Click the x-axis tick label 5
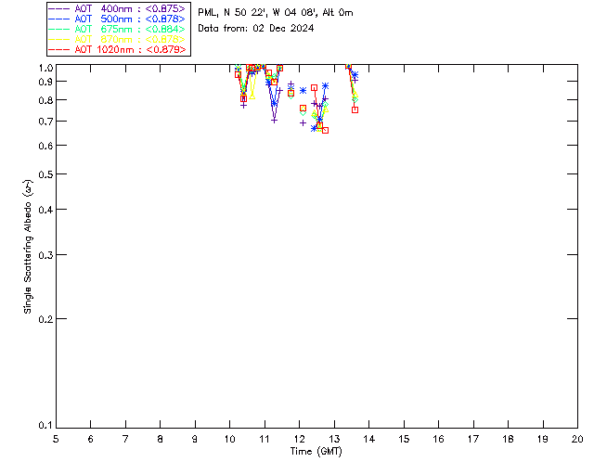The height and width of the screenshot is (475, 594). pyautogui.click(x=56, y=438)
